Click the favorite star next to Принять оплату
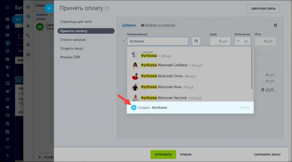The image size is (292, 162). pos(107,8)
